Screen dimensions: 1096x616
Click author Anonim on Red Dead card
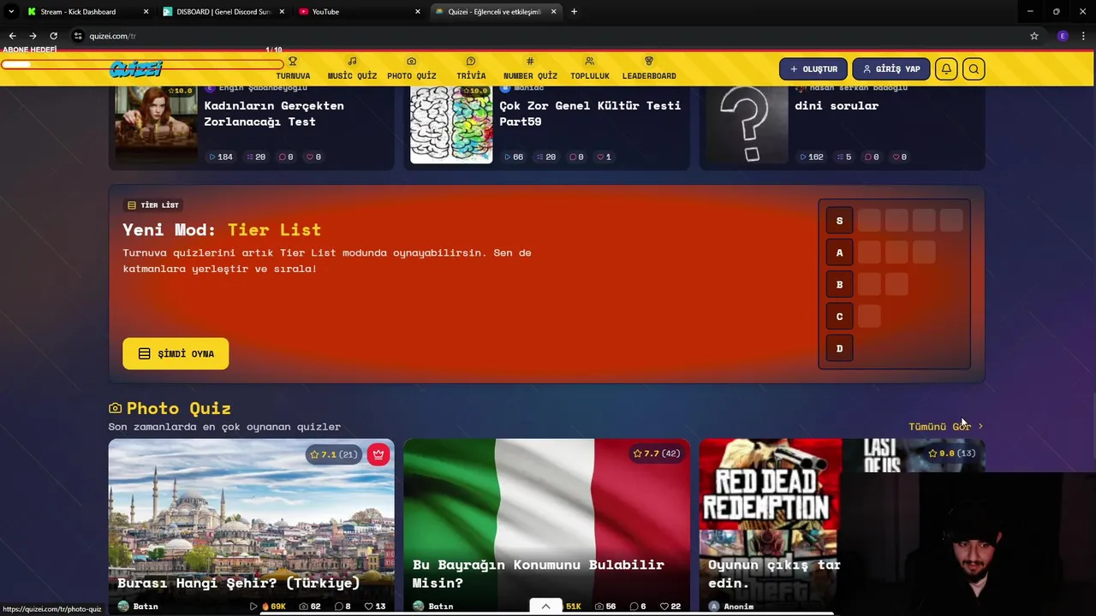click(731, 607)
